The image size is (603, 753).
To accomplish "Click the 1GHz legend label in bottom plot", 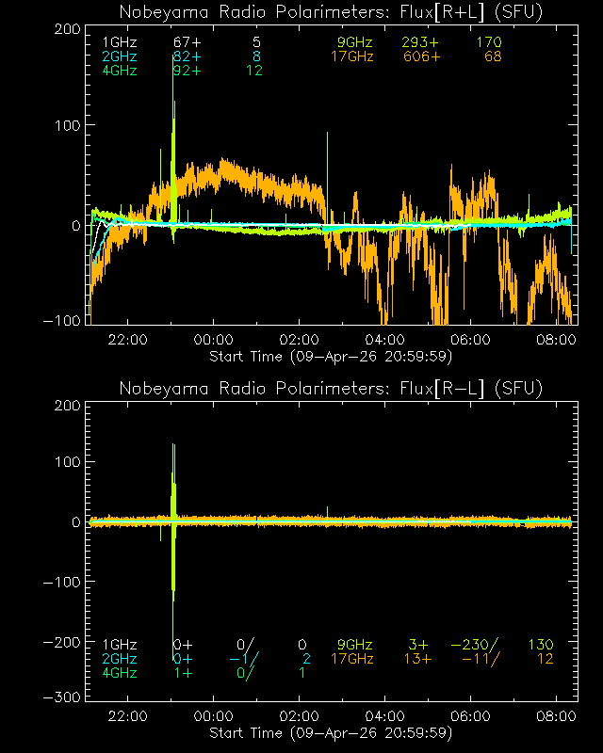I will click(x=121, y=645).
